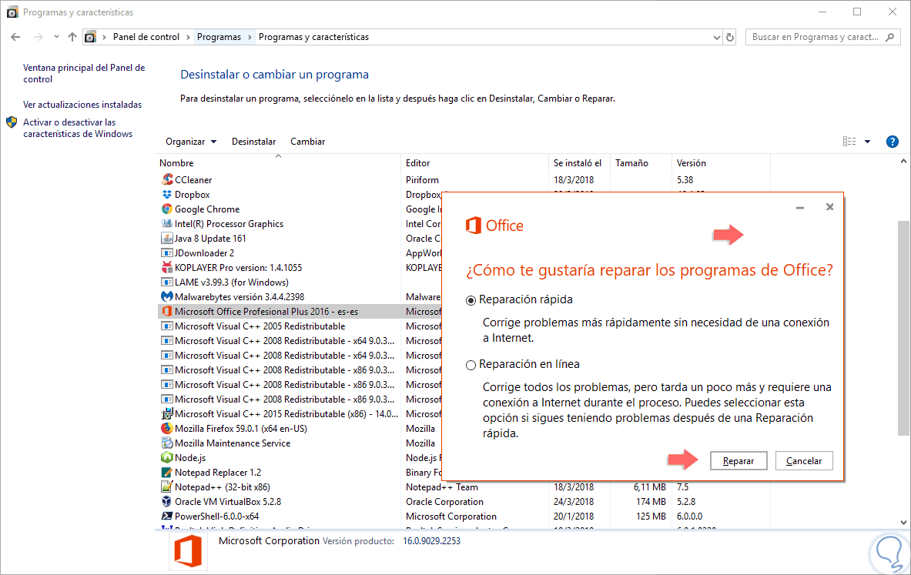Click the Mozilla Firefox icon

coord(167,428)
